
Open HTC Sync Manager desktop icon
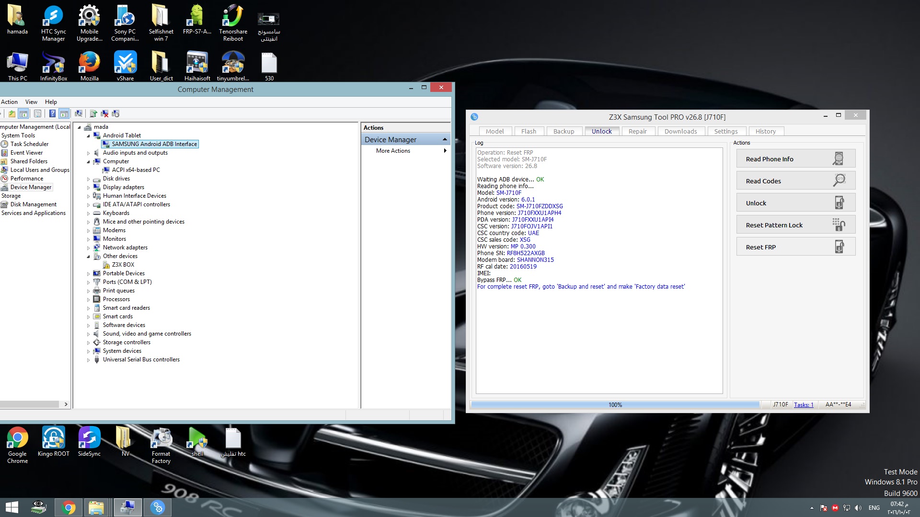[53, 23]
